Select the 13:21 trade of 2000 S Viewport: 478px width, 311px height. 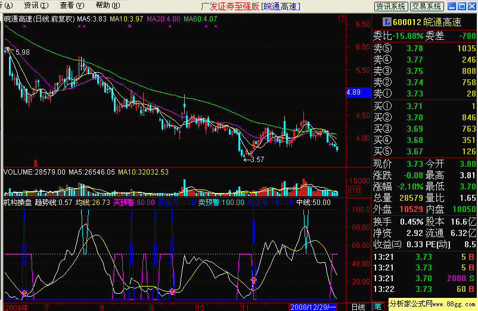(424, 278)
